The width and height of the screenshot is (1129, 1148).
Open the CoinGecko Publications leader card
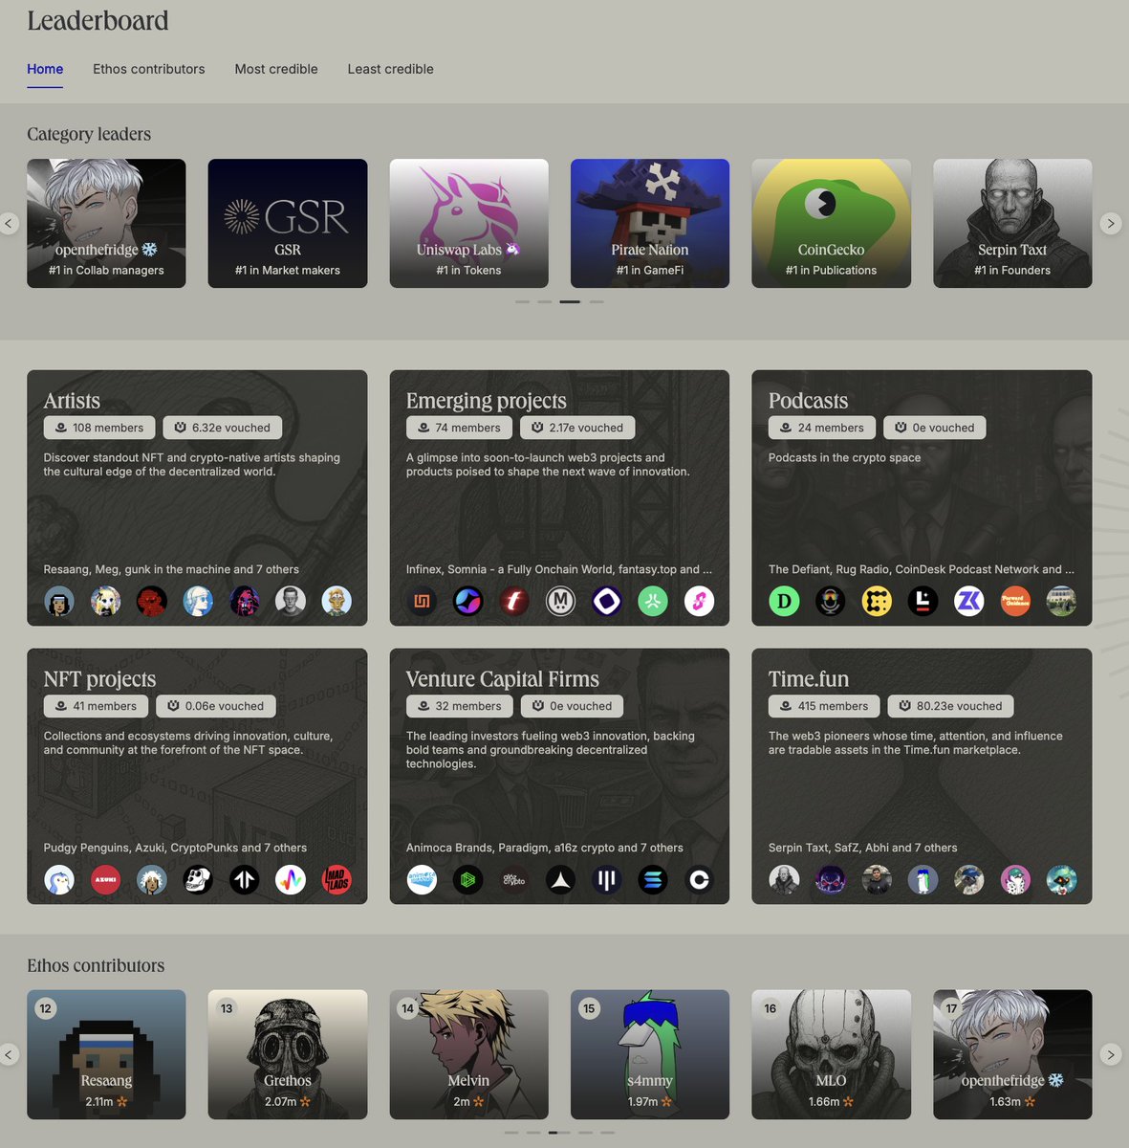pyautogui.click(x=831, y=223)
